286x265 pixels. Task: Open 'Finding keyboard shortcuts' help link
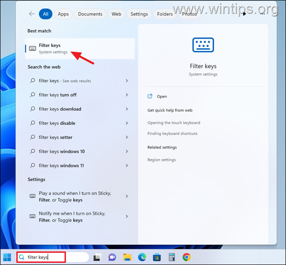point(172,134)
